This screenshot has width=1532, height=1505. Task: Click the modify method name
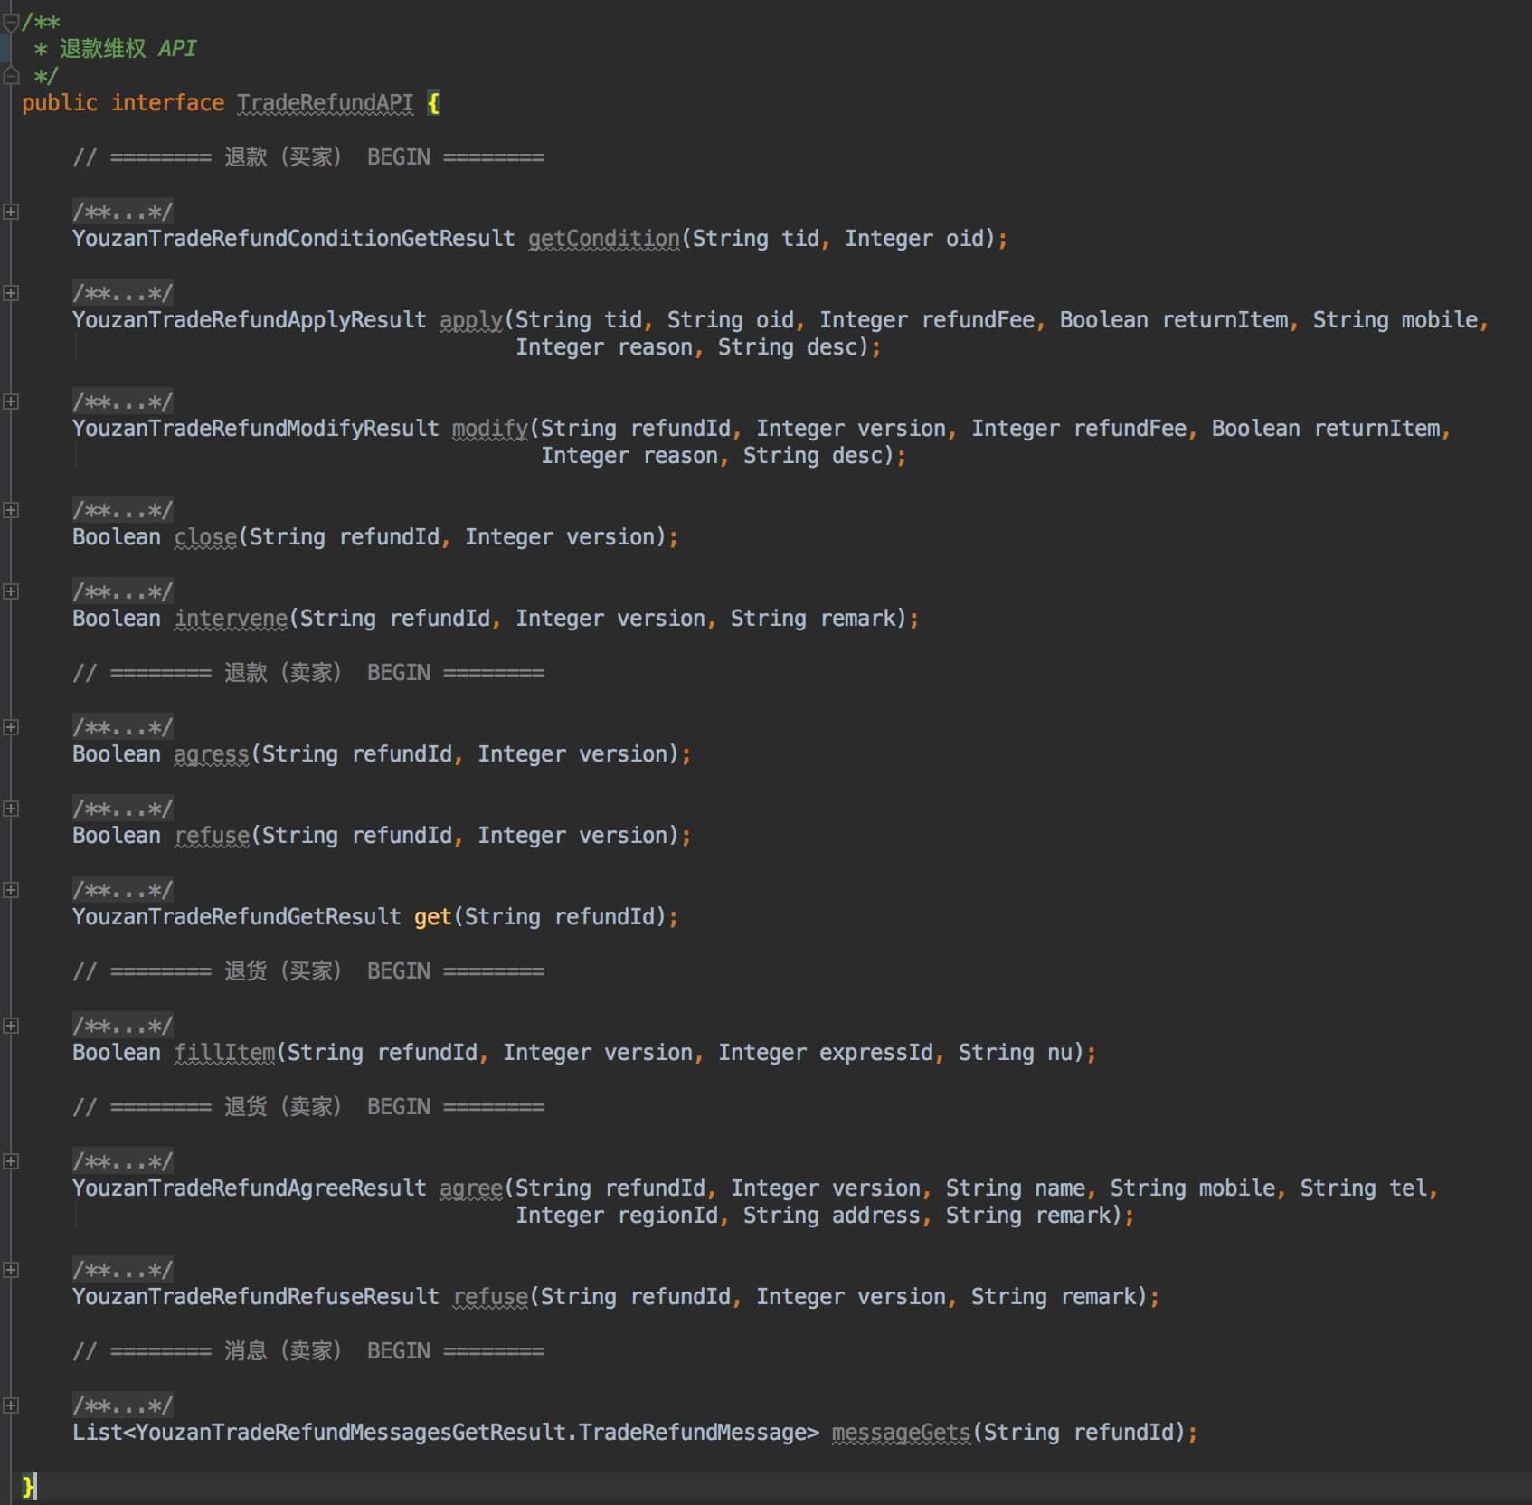(x=490, y=429)
